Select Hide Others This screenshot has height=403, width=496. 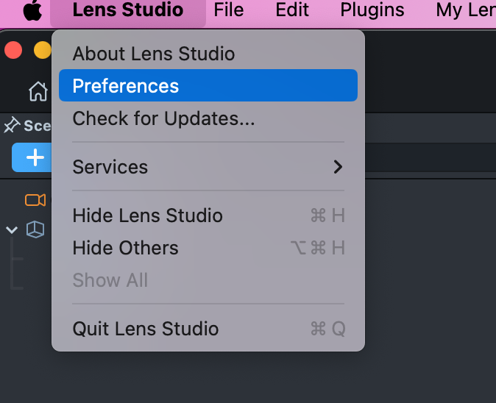(125, 248)
